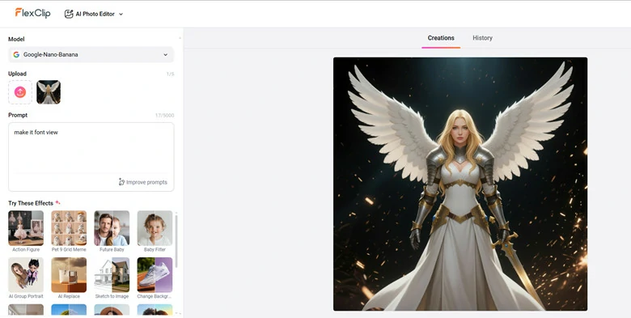
Task: Click the Model label
Action: pyautogui.click(x=16, y=39)
